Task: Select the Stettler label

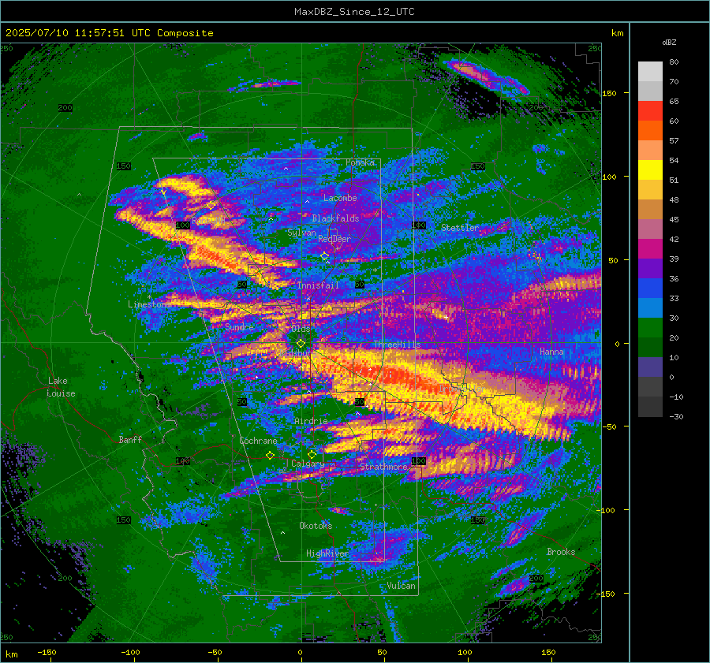Action: pos(460,228)
